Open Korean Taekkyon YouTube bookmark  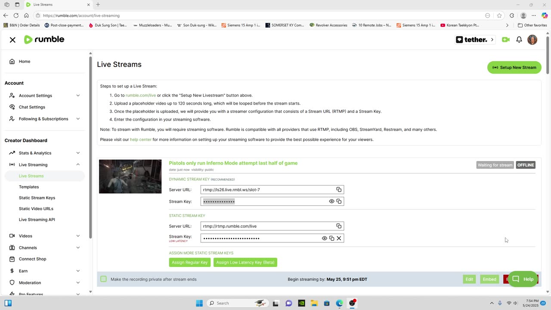[x=460, y=25]
